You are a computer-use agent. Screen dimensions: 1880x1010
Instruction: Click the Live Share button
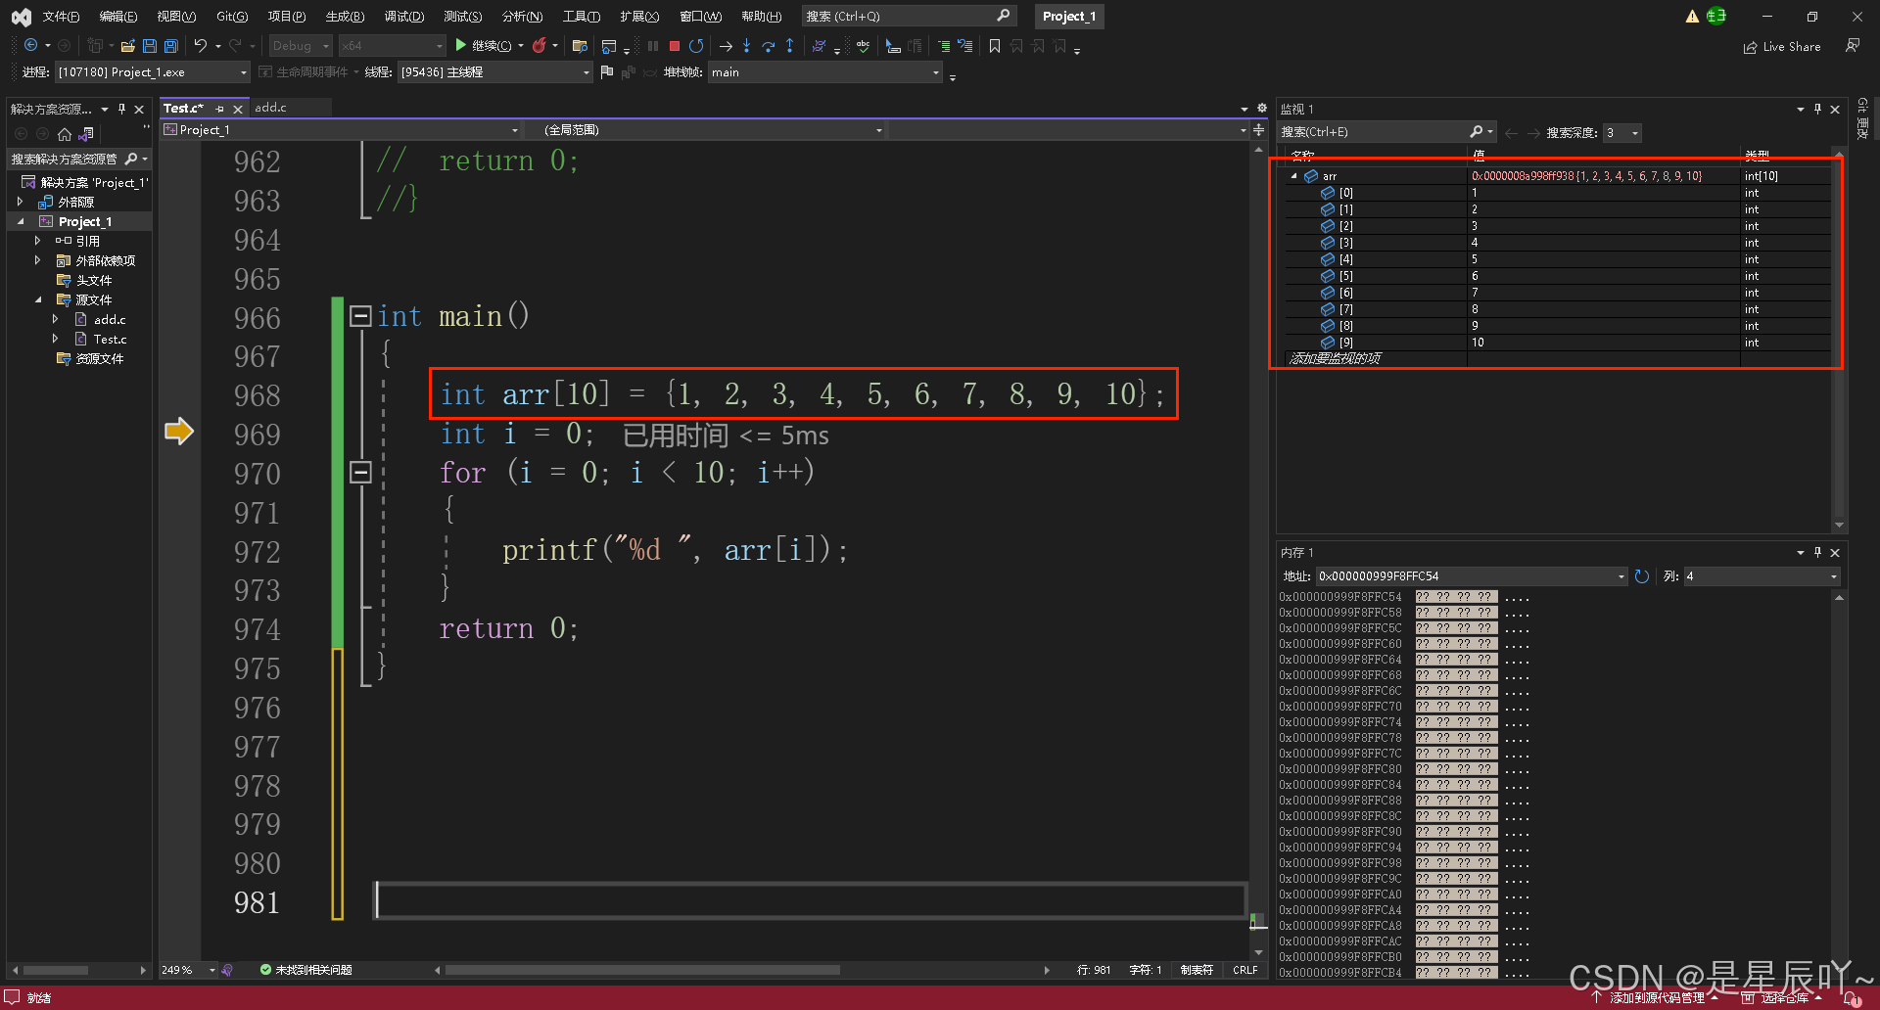pos(1782,47)
